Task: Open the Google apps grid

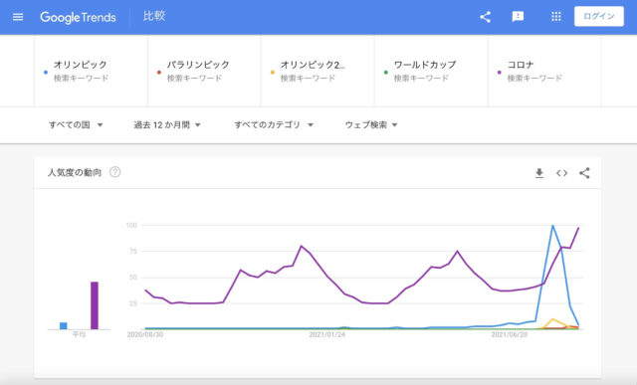Action: coord(555,17)
